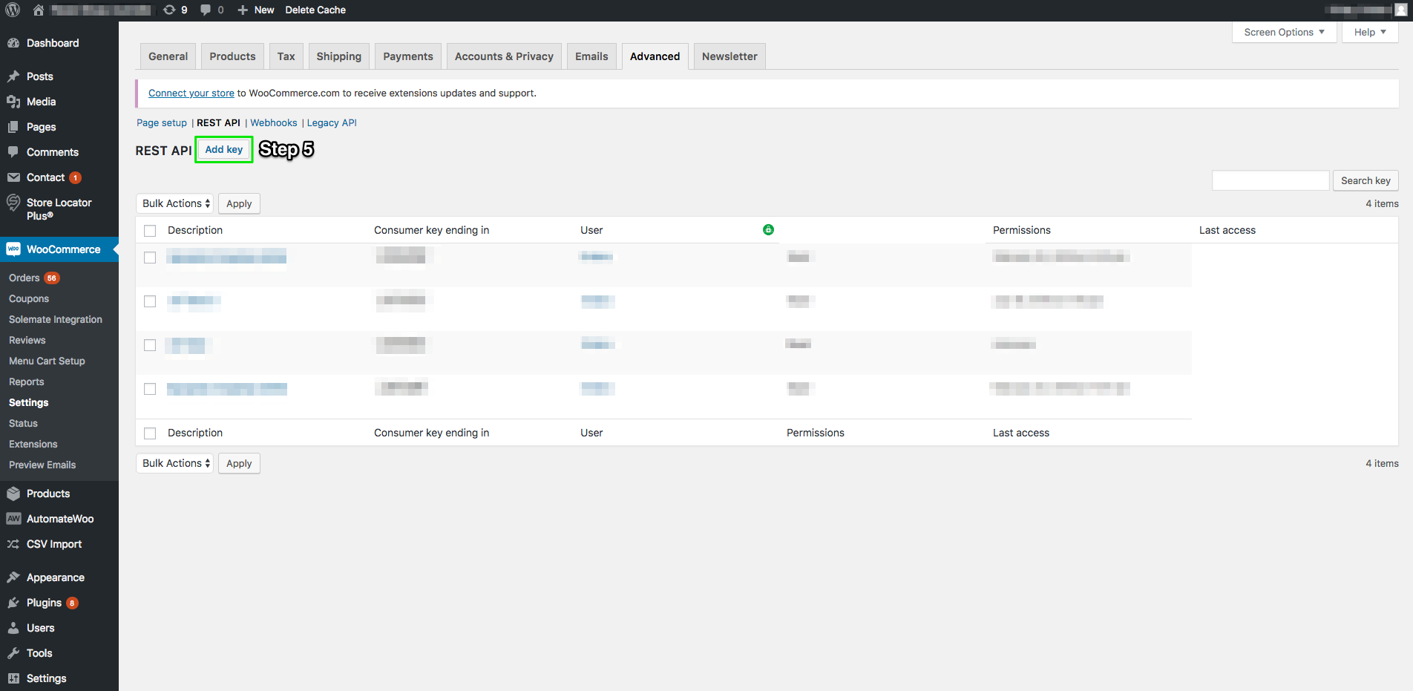
Task: Open the Tax tab
Action: (286, 56)
